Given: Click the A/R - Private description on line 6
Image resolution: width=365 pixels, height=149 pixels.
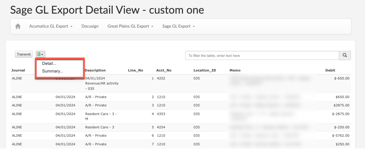Looking at the screenshot, I should [96, 136].
